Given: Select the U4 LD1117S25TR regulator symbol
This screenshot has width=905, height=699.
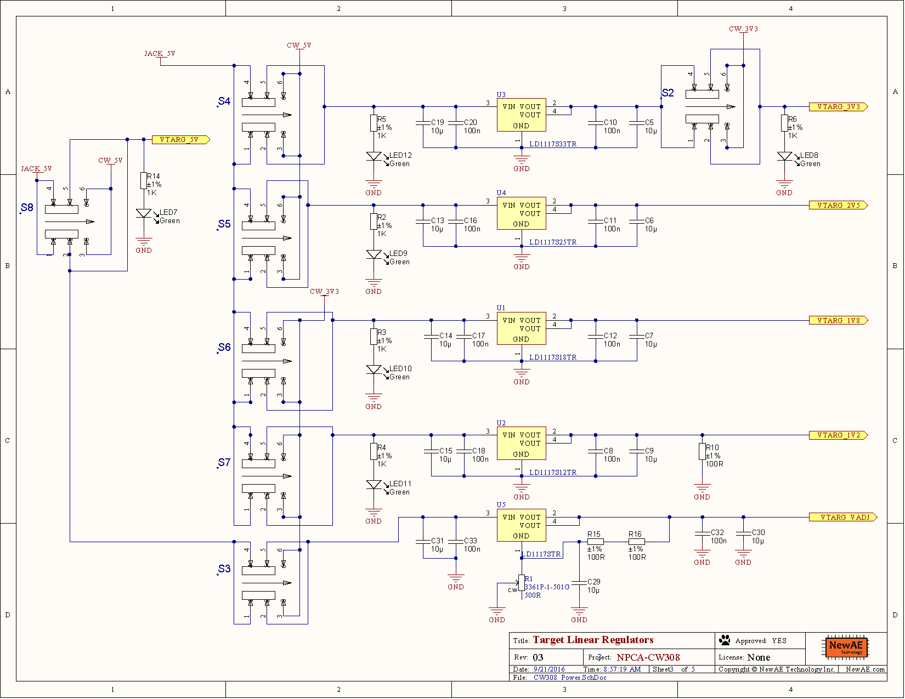Looking at the screenshot, I should pos(521,213).
